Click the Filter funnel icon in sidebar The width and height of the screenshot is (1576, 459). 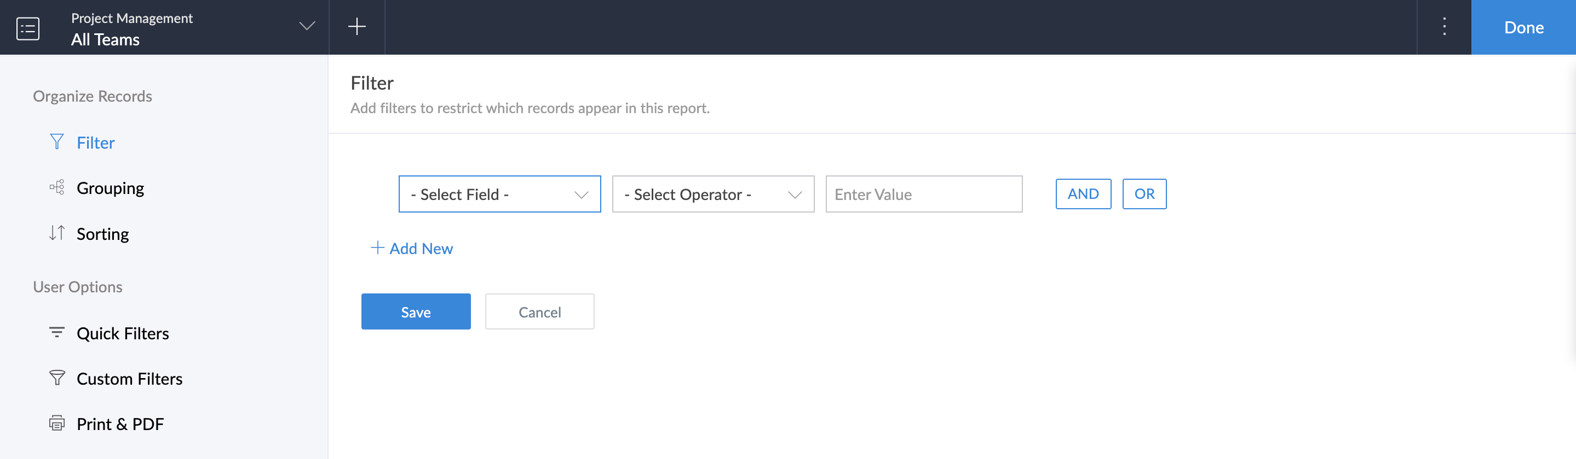point(57,142)
